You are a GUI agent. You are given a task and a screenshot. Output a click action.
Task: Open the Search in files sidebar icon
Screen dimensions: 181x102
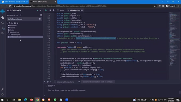coord(2,23)
